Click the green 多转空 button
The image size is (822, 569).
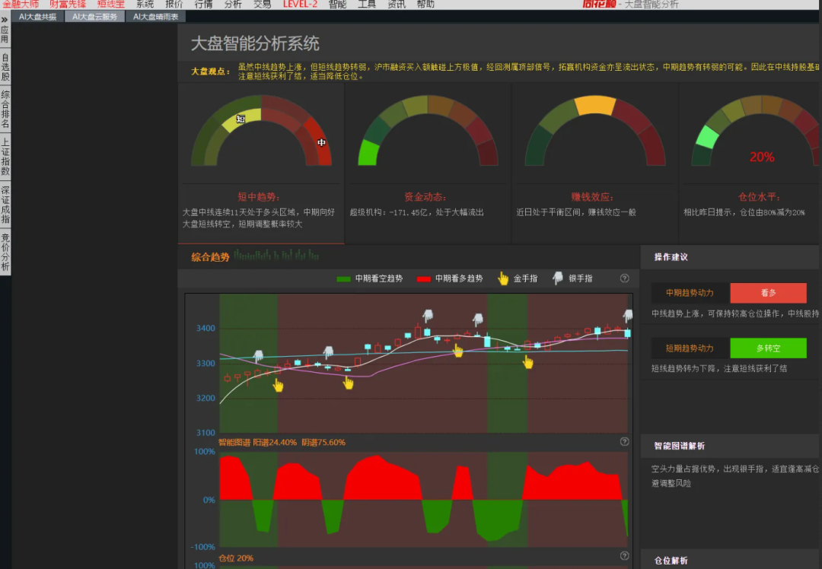pos(768,348)
